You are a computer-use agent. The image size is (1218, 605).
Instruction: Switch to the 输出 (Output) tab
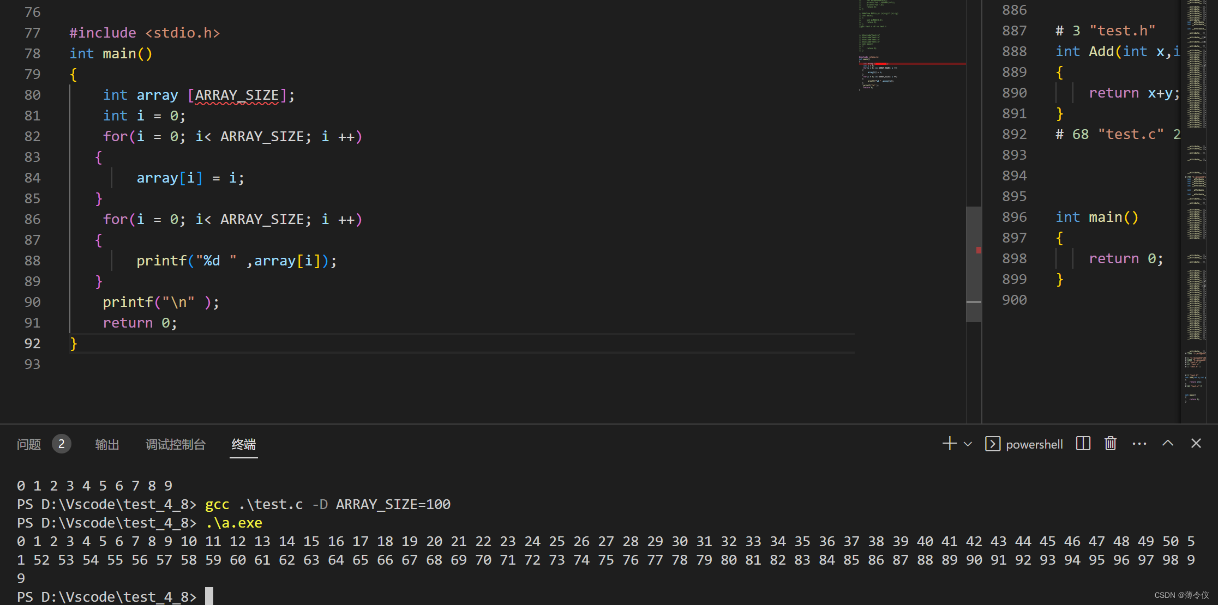coord(107,444)
